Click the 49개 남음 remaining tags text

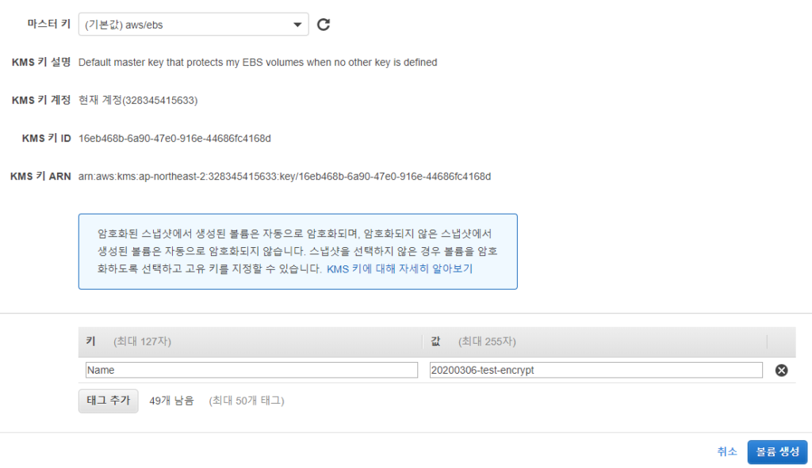pyautogui.click(x=171, y=401)
